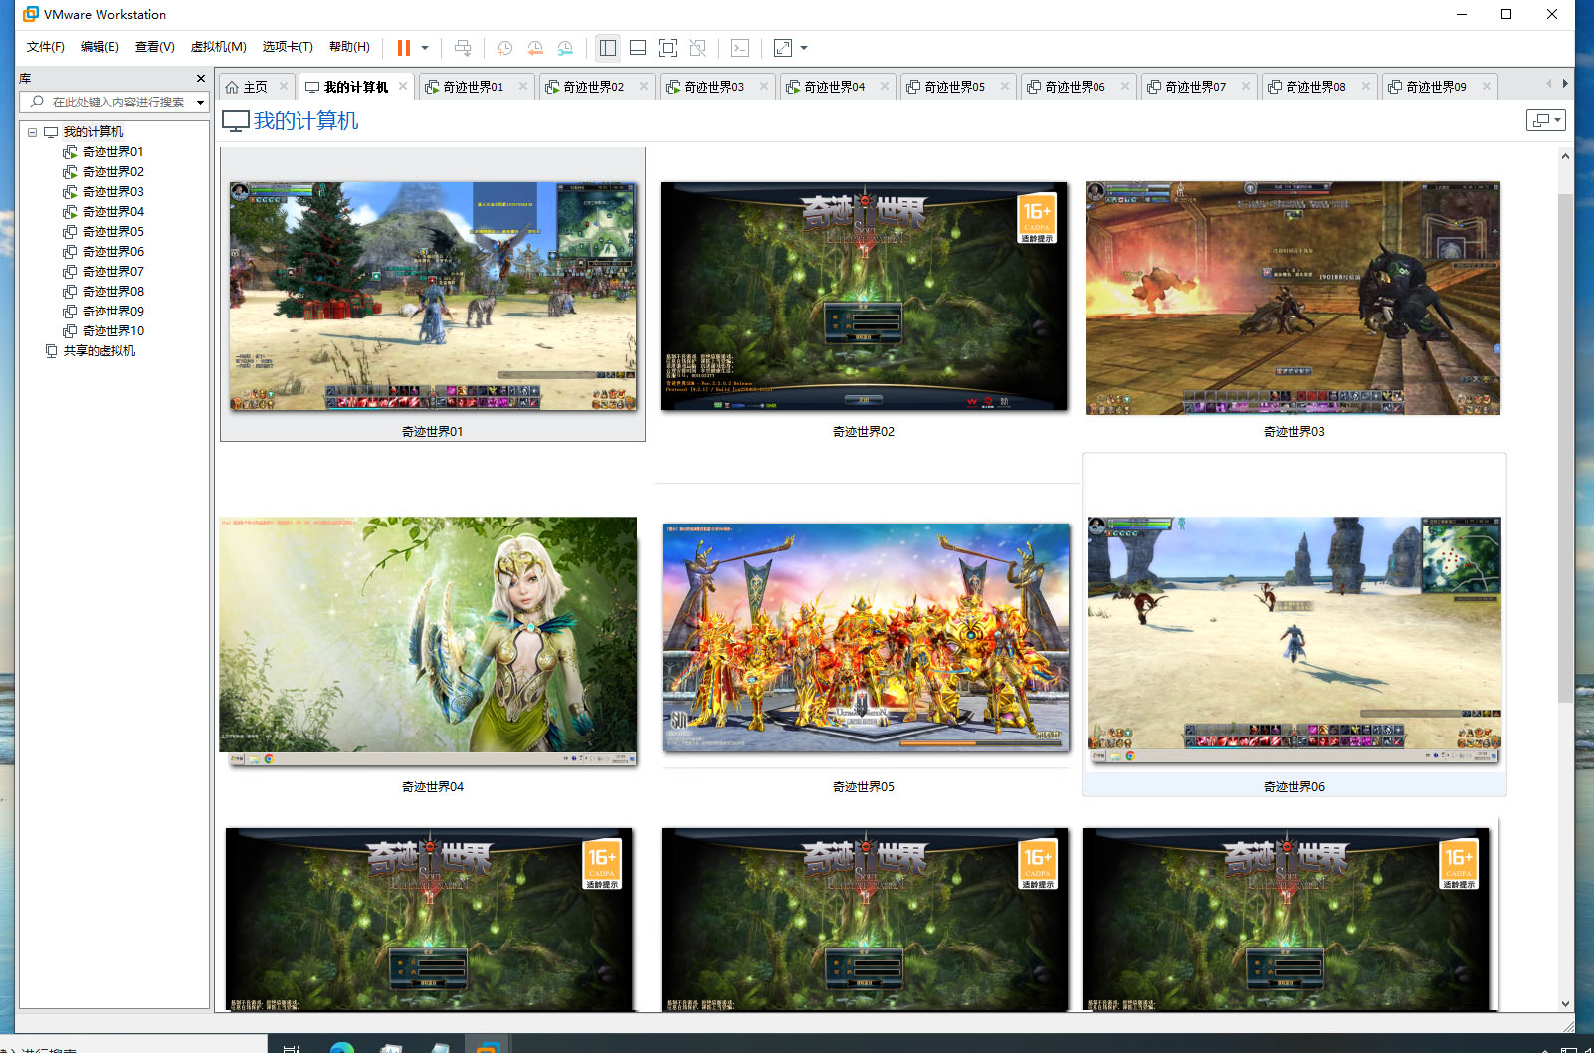Click thumbnail pane scrollbar up arrow

tap(1565, 156)
